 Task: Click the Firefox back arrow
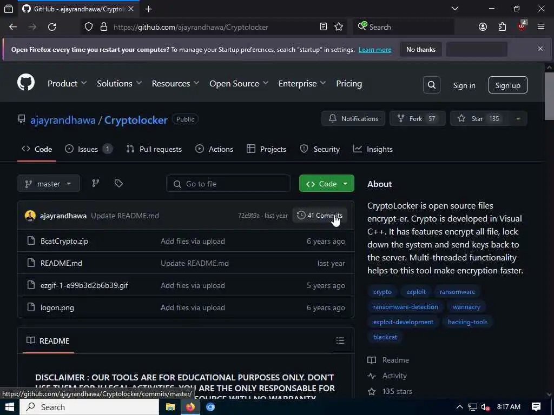13,27
